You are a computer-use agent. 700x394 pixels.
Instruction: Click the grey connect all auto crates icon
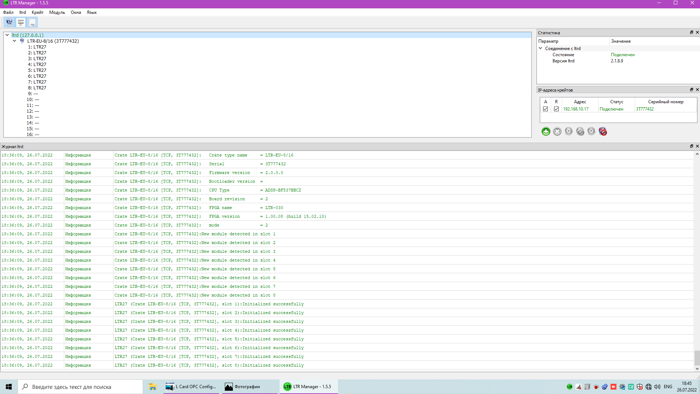pyautogui.click(x=591, y=131)
